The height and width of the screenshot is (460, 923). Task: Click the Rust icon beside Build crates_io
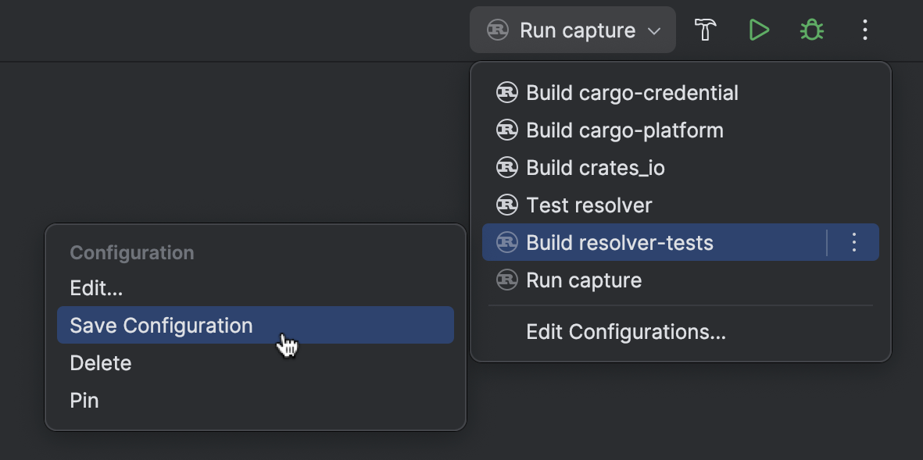tap(507, 167)
